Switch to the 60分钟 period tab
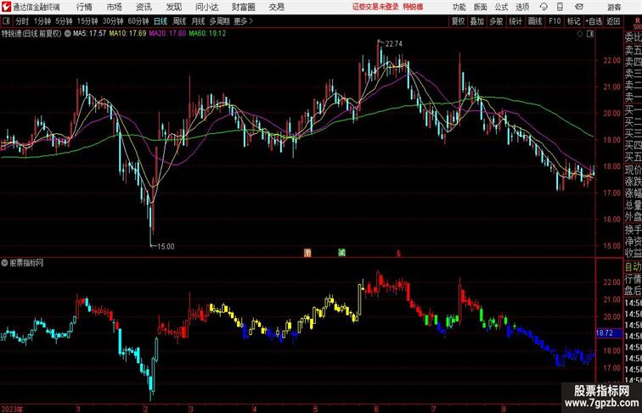This screenshot has width=642, height=413. pos(138,21)
